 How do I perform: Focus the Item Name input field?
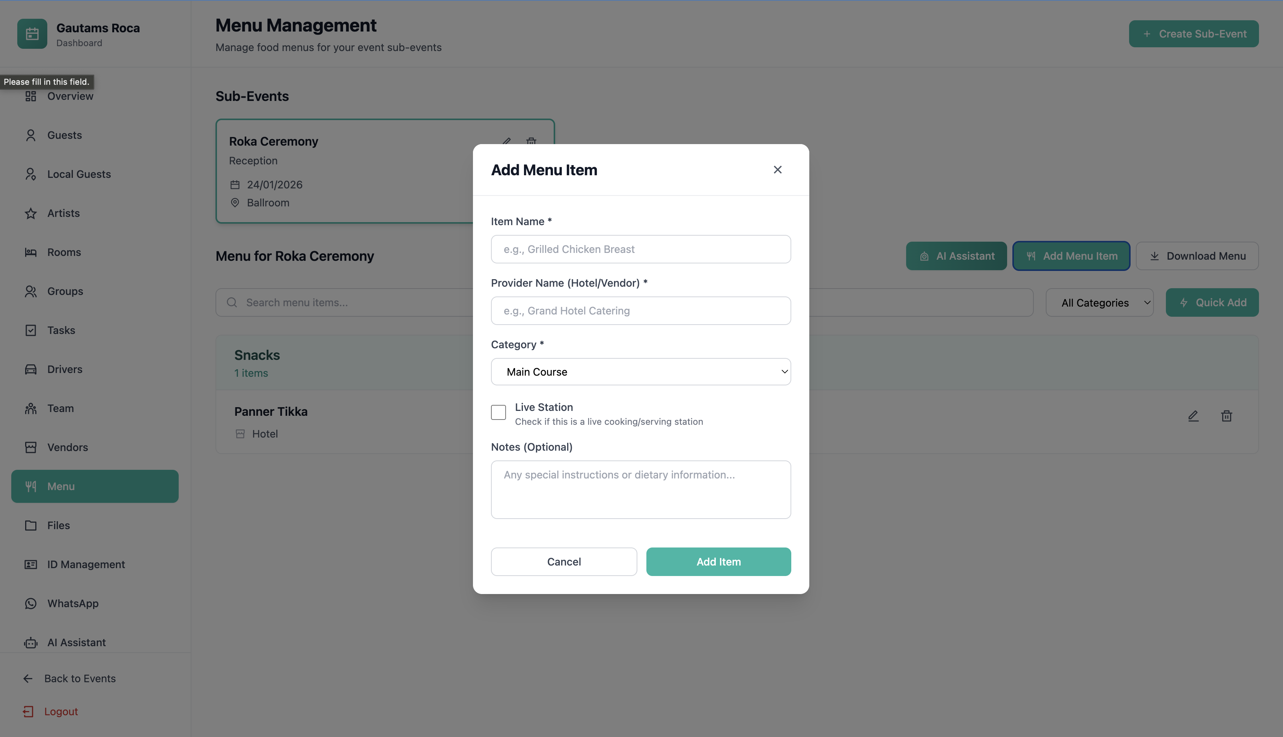tap(640, 249)
